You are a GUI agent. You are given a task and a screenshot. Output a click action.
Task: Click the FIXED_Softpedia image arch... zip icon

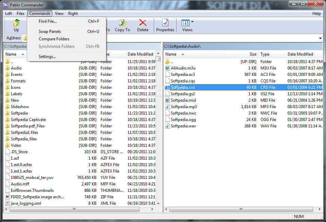(7, 197)
